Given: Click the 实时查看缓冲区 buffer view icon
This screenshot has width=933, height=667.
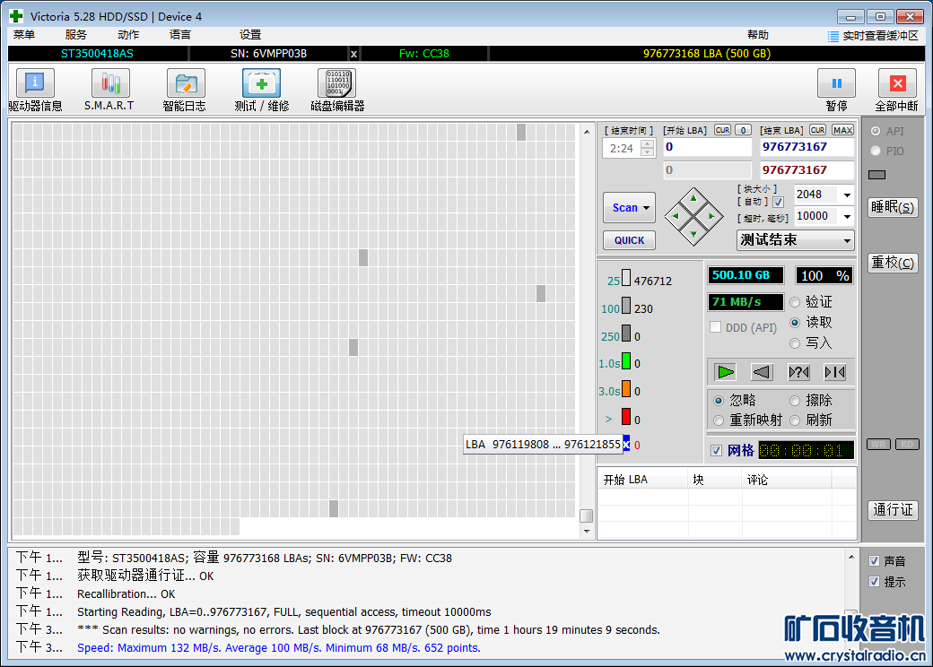Looking at the screenshot, I should [x=833, y=36].
